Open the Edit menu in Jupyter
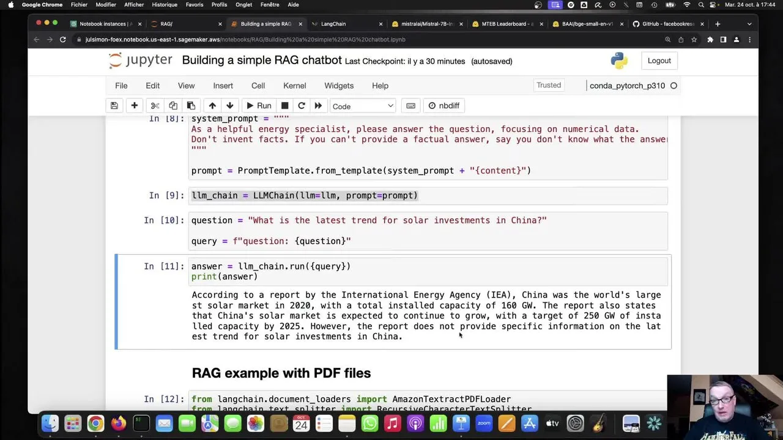The height and width of the screenshot is (440, 783). coord(153,86)
